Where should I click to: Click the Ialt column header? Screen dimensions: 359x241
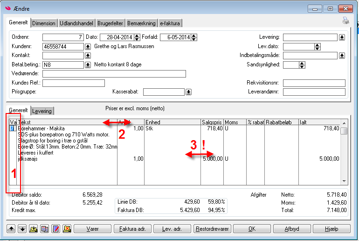(320, 122)
